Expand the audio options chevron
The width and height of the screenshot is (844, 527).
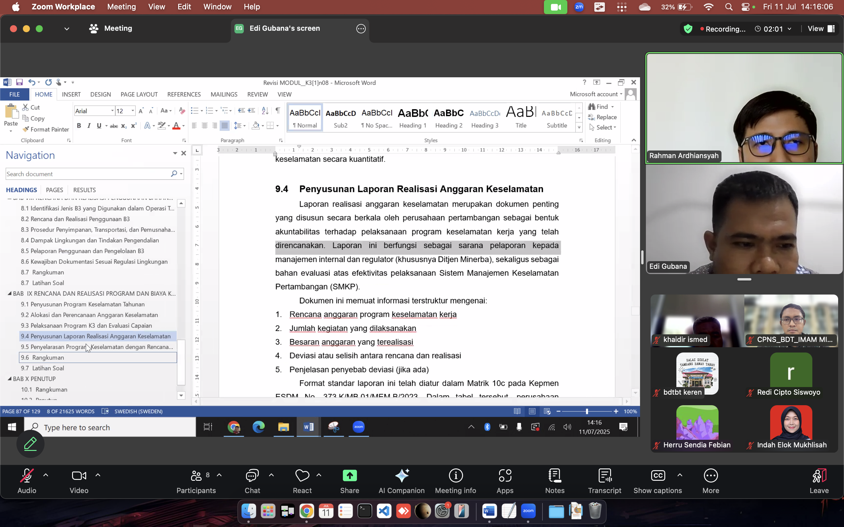46,475
